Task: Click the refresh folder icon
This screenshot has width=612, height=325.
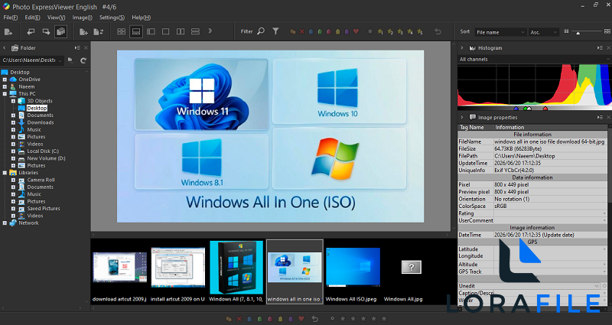Action: [83, 60]
